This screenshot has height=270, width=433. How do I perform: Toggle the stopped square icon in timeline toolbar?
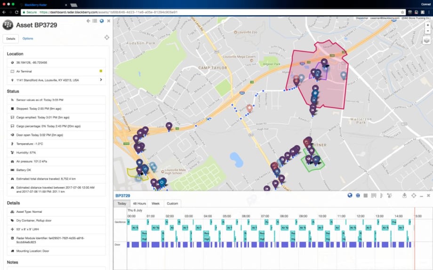365,195
